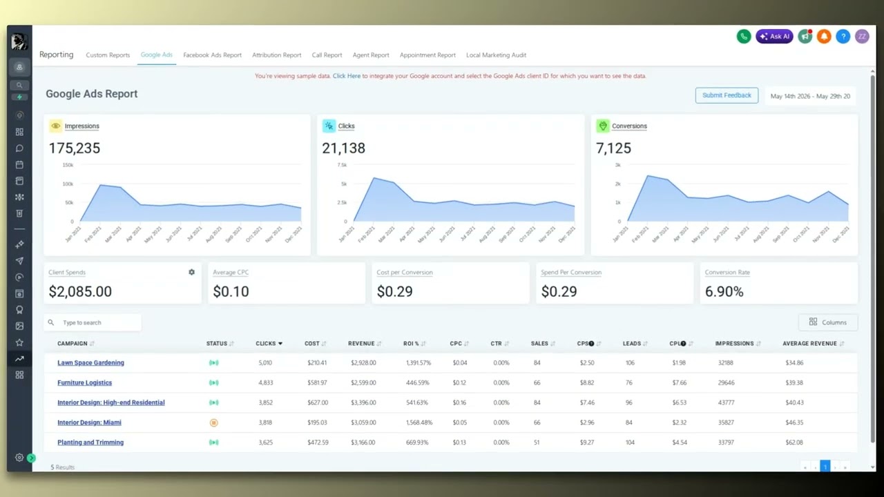Open the Attribution Report tab
Screen dimensions: 884x497
(276, 55)
